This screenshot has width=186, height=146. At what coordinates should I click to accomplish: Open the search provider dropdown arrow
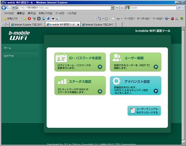coord(183,8)
